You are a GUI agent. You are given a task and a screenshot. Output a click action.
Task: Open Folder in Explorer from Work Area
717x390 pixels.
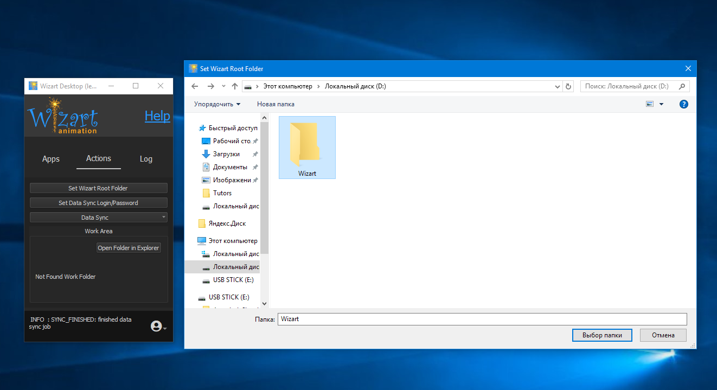point(129,247)
